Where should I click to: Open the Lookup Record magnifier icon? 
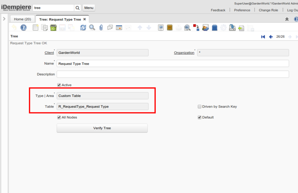[92, 28]
